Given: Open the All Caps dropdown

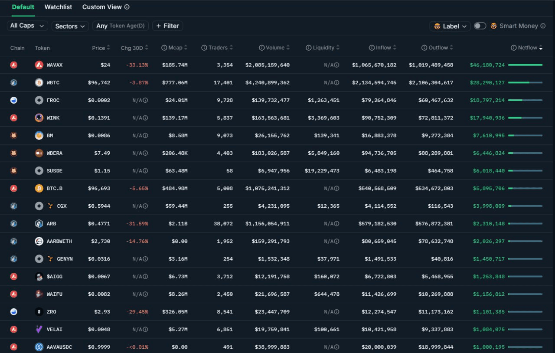Looking at the screenshot, I should (27, 26).
